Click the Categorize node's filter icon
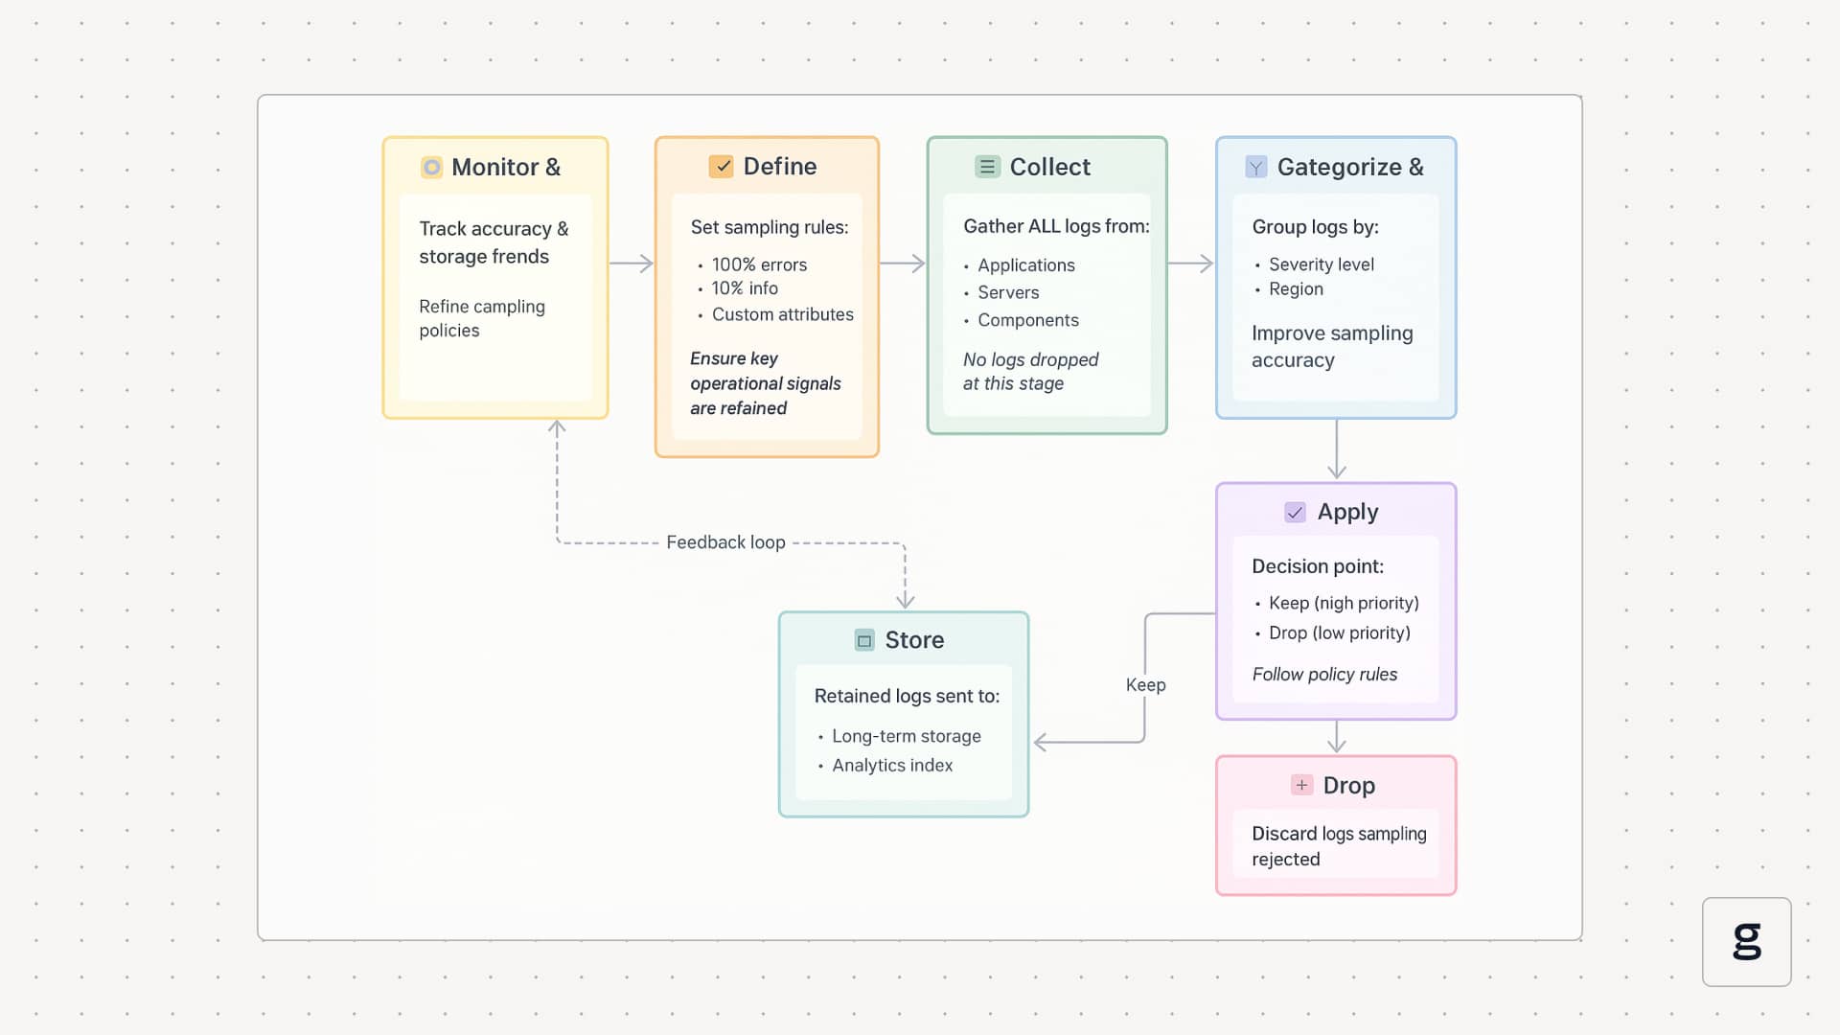The image size is (1840, 1035). click(1255, 168)
